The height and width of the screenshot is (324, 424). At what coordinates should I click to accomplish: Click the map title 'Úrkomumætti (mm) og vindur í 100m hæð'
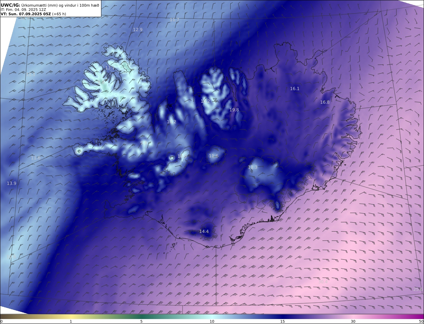coord(60,5)
